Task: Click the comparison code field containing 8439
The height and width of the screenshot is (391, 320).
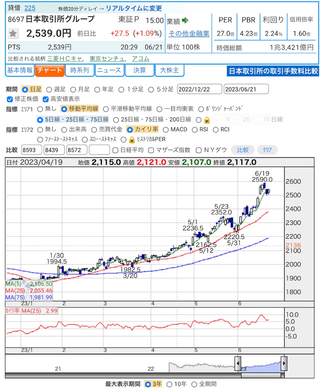Action: click(x=54, y=150)
